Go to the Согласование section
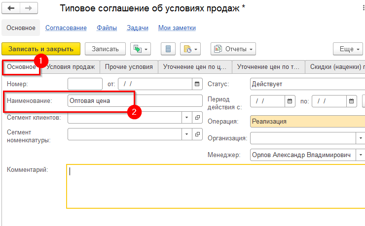Image resolution: width=365 pixels, height=226 pixels. (66, 28)
